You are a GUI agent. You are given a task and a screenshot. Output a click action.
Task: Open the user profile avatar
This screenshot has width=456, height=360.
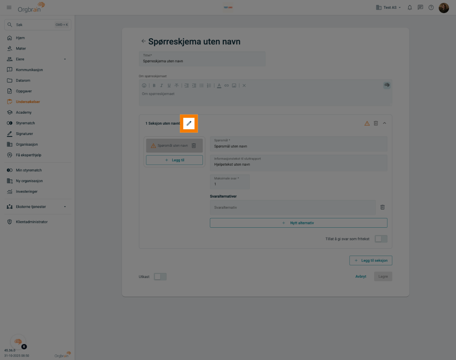point(444,8)
